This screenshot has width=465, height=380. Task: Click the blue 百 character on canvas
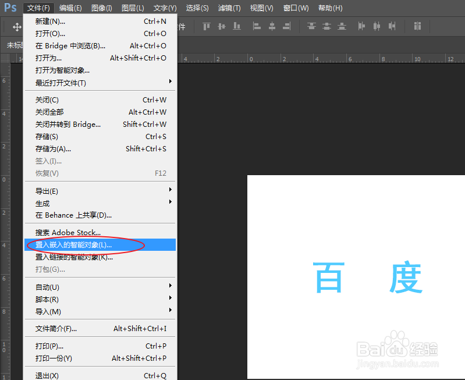[x=329, y=278]
